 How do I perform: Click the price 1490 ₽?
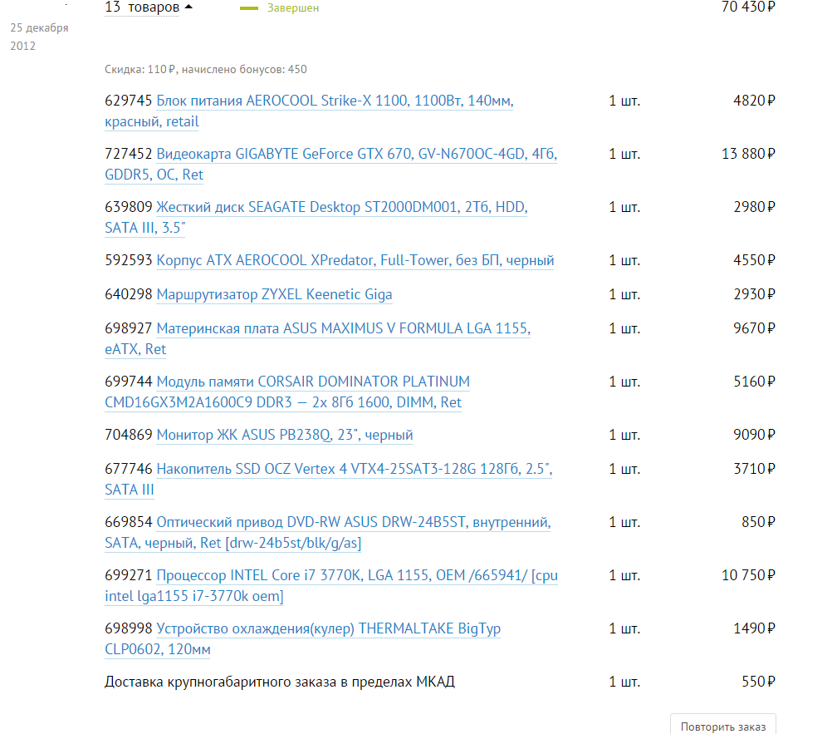click(x=754, y=628)
